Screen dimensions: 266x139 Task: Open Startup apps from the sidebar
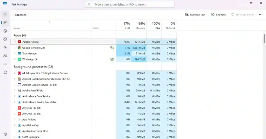(x=5, y=47)
